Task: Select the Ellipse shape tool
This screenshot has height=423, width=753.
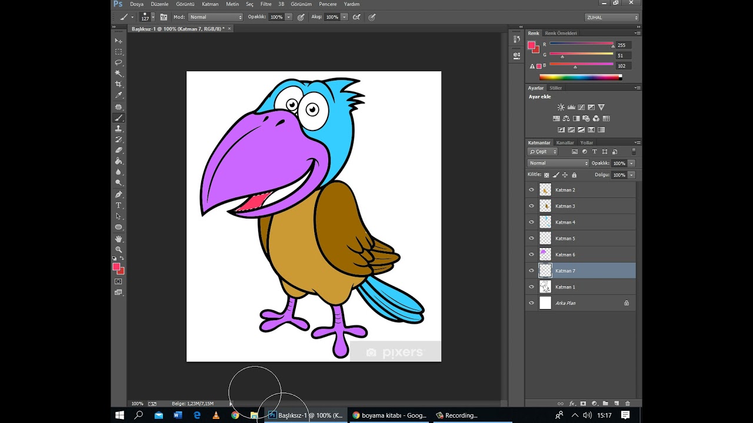Action: pyautogui.click(x=118, y=227)
